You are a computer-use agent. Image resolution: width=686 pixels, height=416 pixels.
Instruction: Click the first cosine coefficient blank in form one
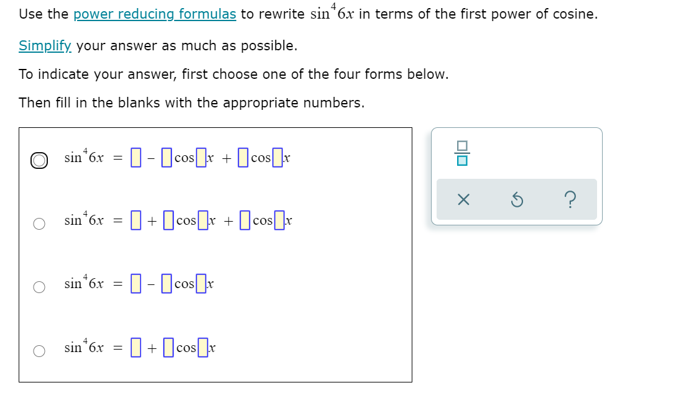point(166,158)
